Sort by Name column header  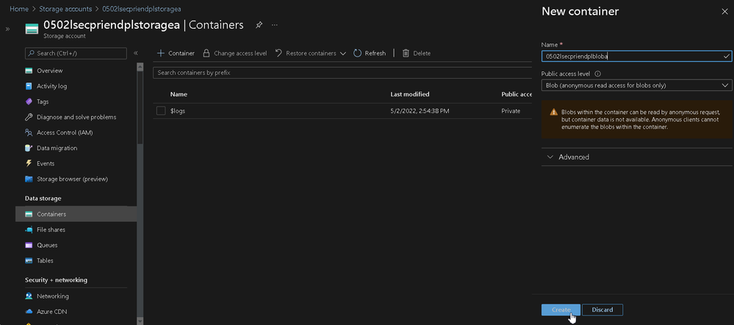(x=179, y=94)
